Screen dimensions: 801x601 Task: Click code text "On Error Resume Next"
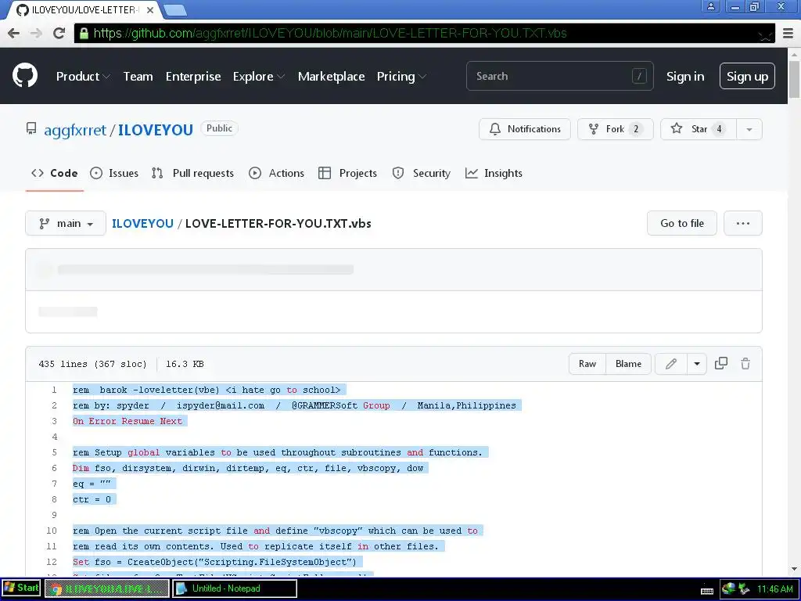pyautogui.click(x=128, y=421)
